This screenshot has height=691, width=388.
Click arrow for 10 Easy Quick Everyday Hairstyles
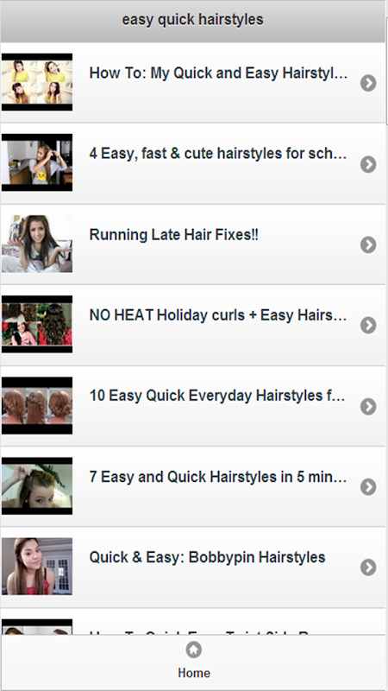[x=368, y=406]
